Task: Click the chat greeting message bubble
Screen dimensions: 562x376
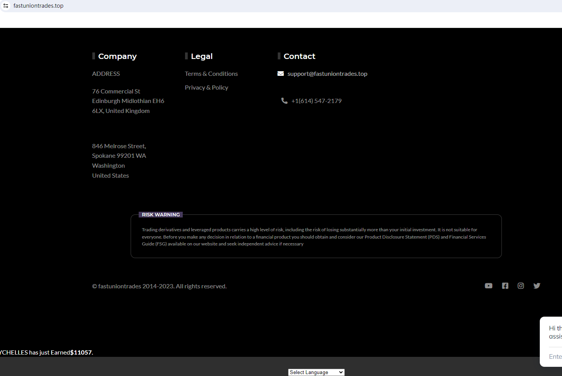Action: point(555,332)
